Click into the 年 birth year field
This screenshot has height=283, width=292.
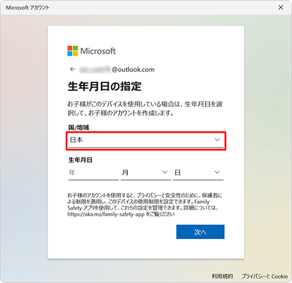coord(93,173)
